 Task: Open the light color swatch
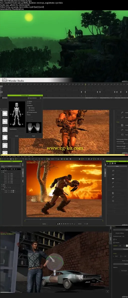click(x=127, y=246)
